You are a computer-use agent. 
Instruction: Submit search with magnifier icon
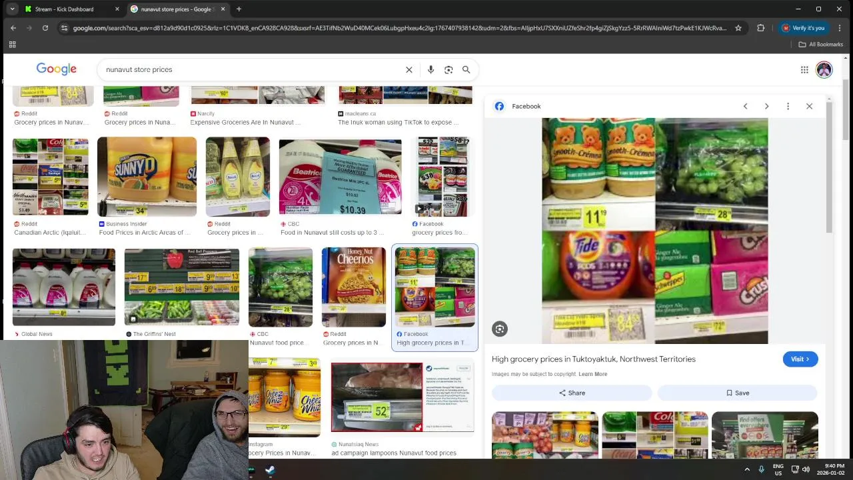(466, 69)
